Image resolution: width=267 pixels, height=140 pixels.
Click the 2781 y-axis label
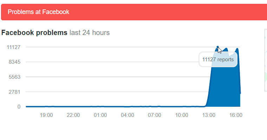(14, 92)
